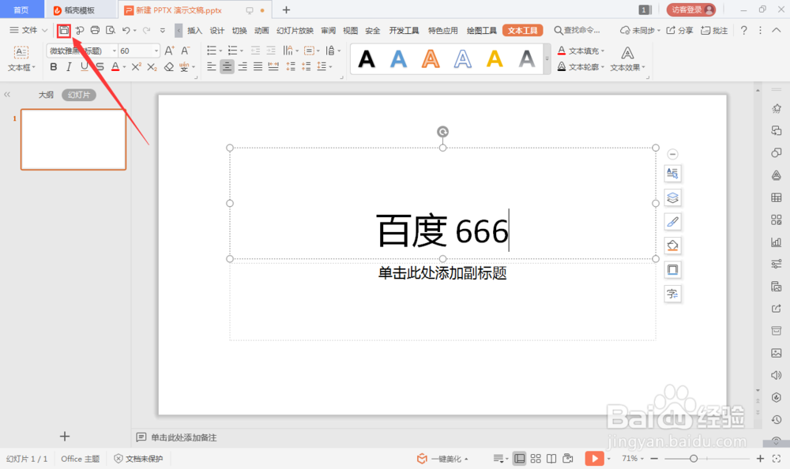Image resolution: width=790 pixels, height=469 pixels.
Task: Increase list indent level
Action: pos(271,51)
